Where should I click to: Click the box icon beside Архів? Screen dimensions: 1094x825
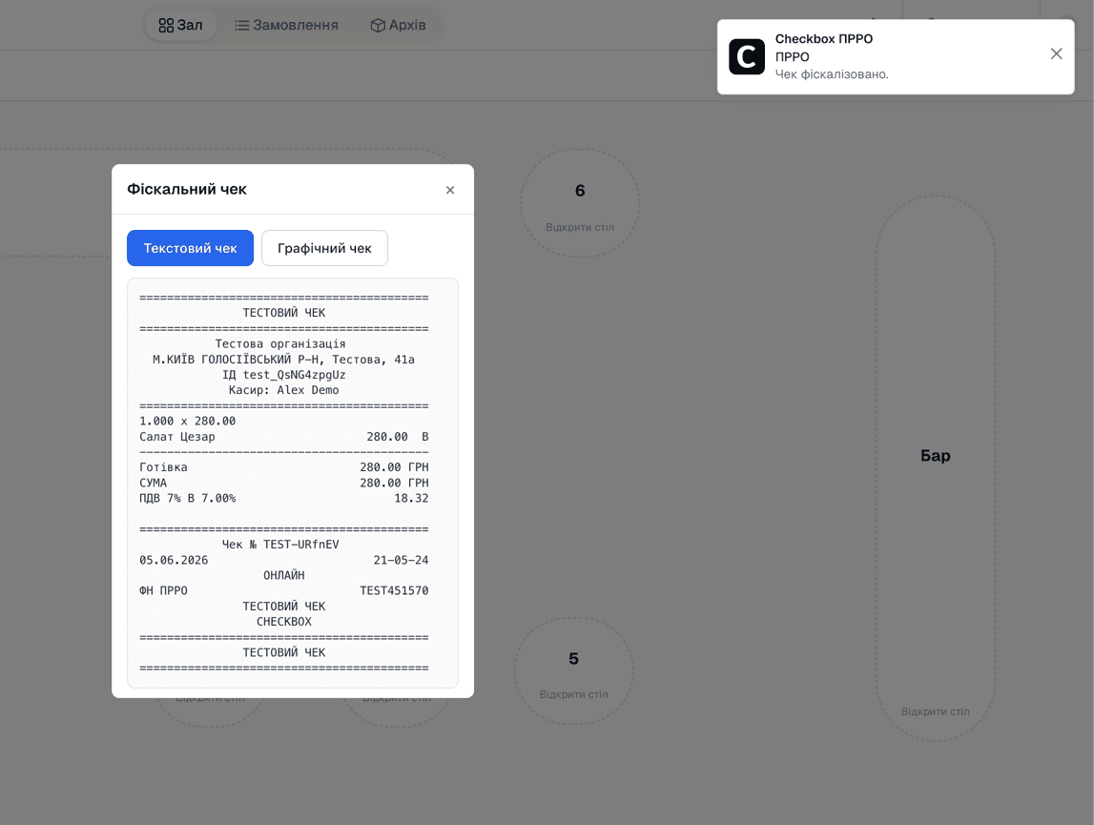click(x=378, y=26)
